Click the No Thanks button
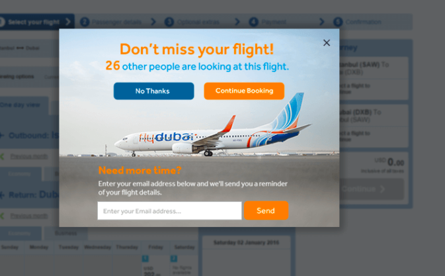 pyautogui.click(x=153, y=91)
